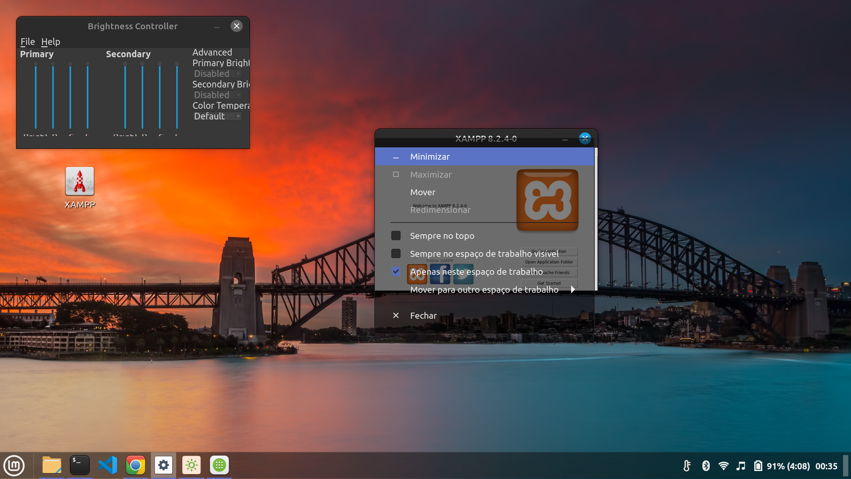The height and width of the screenshot is (479, 851).
Task: Close the Brightness Controller window
Action: (237, 26)
